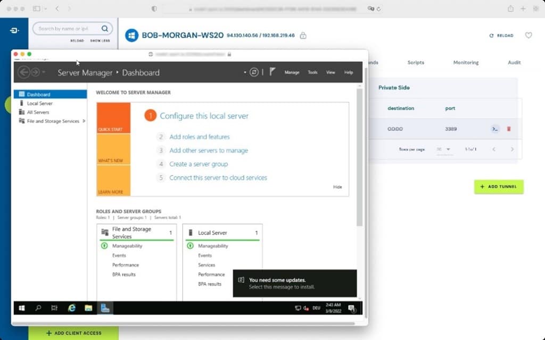This screenshot has height=340, width=545.
Task: Open the Help menu in Server Manager
Action: tap(348, 72)
